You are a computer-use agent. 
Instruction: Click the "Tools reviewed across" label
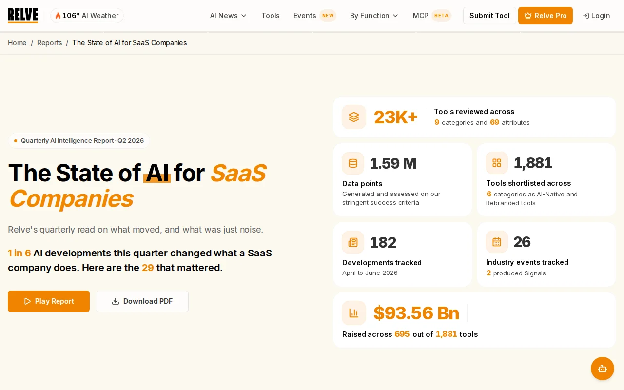pyautogui.click(x=474, y=112)
